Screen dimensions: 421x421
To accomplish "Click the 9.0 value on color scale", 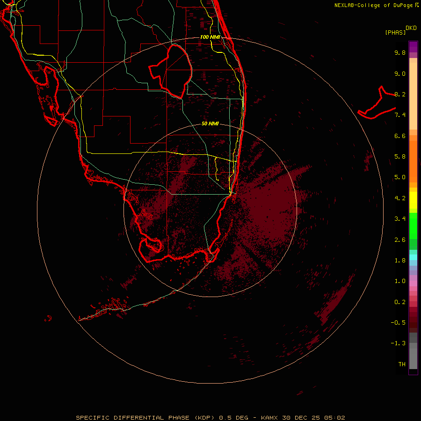I will point(400,73).
